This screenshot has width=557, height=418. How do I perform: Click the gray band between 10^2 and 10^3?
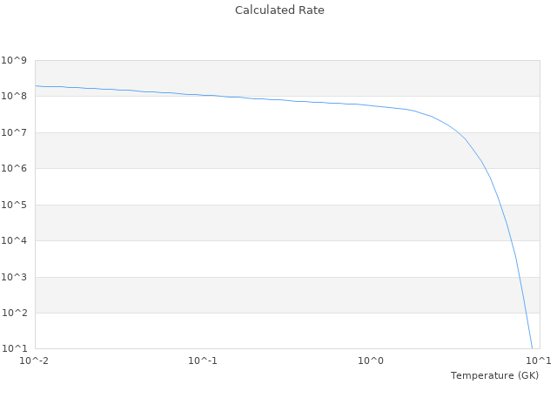coord(261,295)
